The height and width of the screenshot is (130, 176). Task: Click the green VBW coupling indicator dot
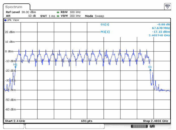(x=58, y=16)
